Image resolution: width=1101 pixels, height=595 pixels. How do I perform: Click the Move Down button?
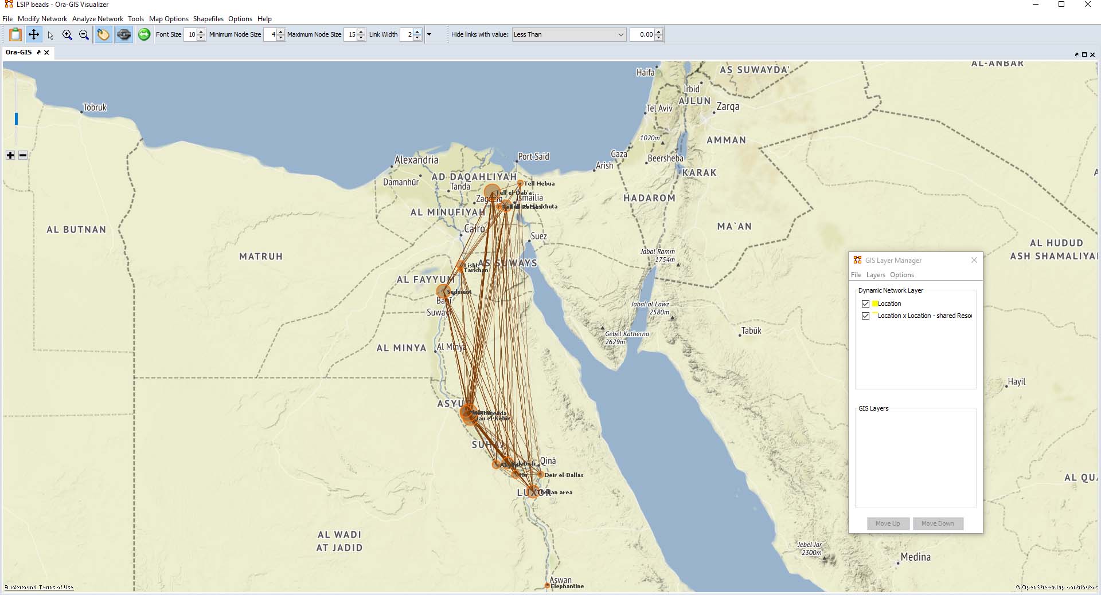click(x=938, y=523)
